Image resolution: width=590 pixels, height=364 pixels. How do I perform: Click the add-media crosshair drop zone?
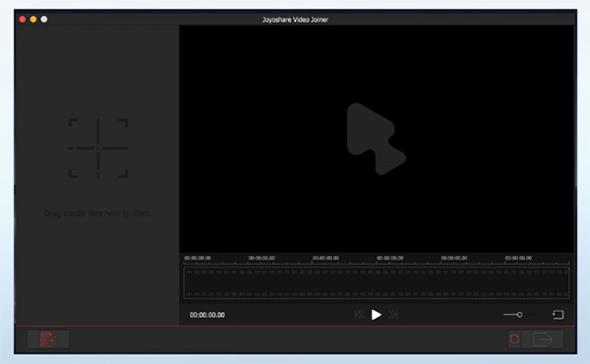tap(98, 149)
